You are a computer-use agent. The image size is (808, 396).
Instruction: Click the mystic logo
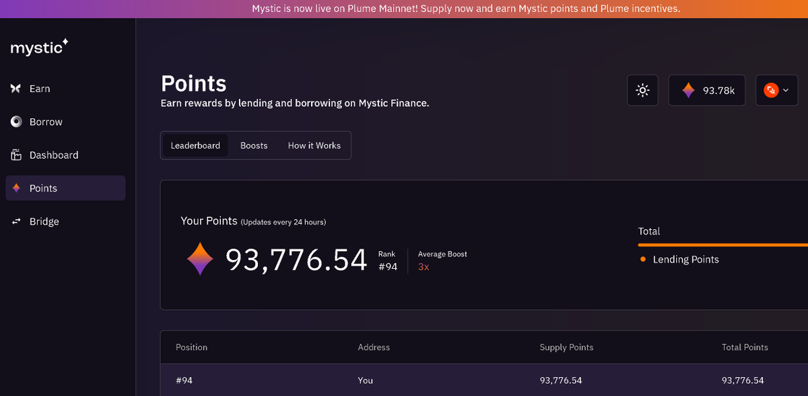point(39,47)
